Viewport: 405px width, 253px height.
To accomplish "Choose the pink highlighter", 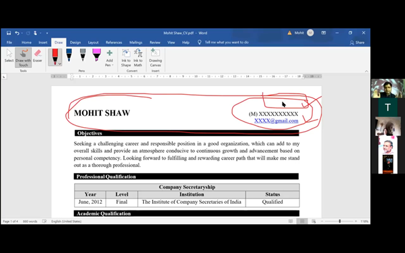I will [97, 55].
